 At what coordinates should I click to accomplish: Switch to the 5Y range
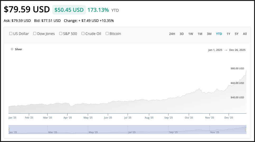(x=237, y=34)
